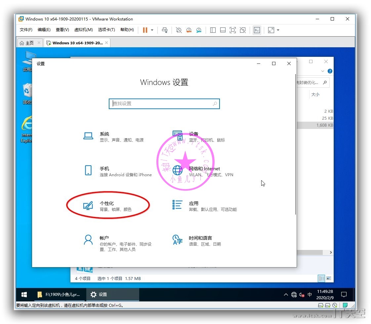The width and height of the screenshot is (371, 324).
Task: Click the 查找设置 search field
Action: click(164, 103)
